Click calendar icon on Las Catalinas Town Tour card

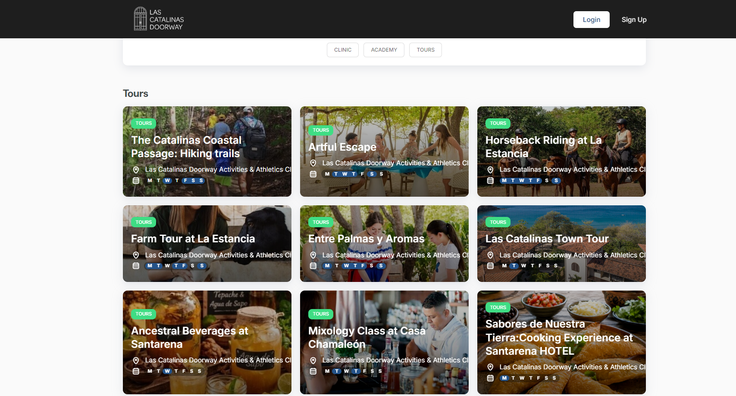click(490, 266)
